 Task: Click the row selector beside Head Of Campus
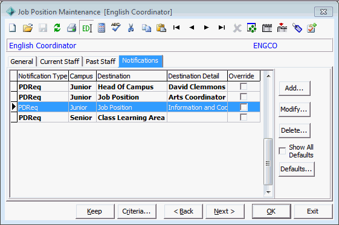point(14,87)
